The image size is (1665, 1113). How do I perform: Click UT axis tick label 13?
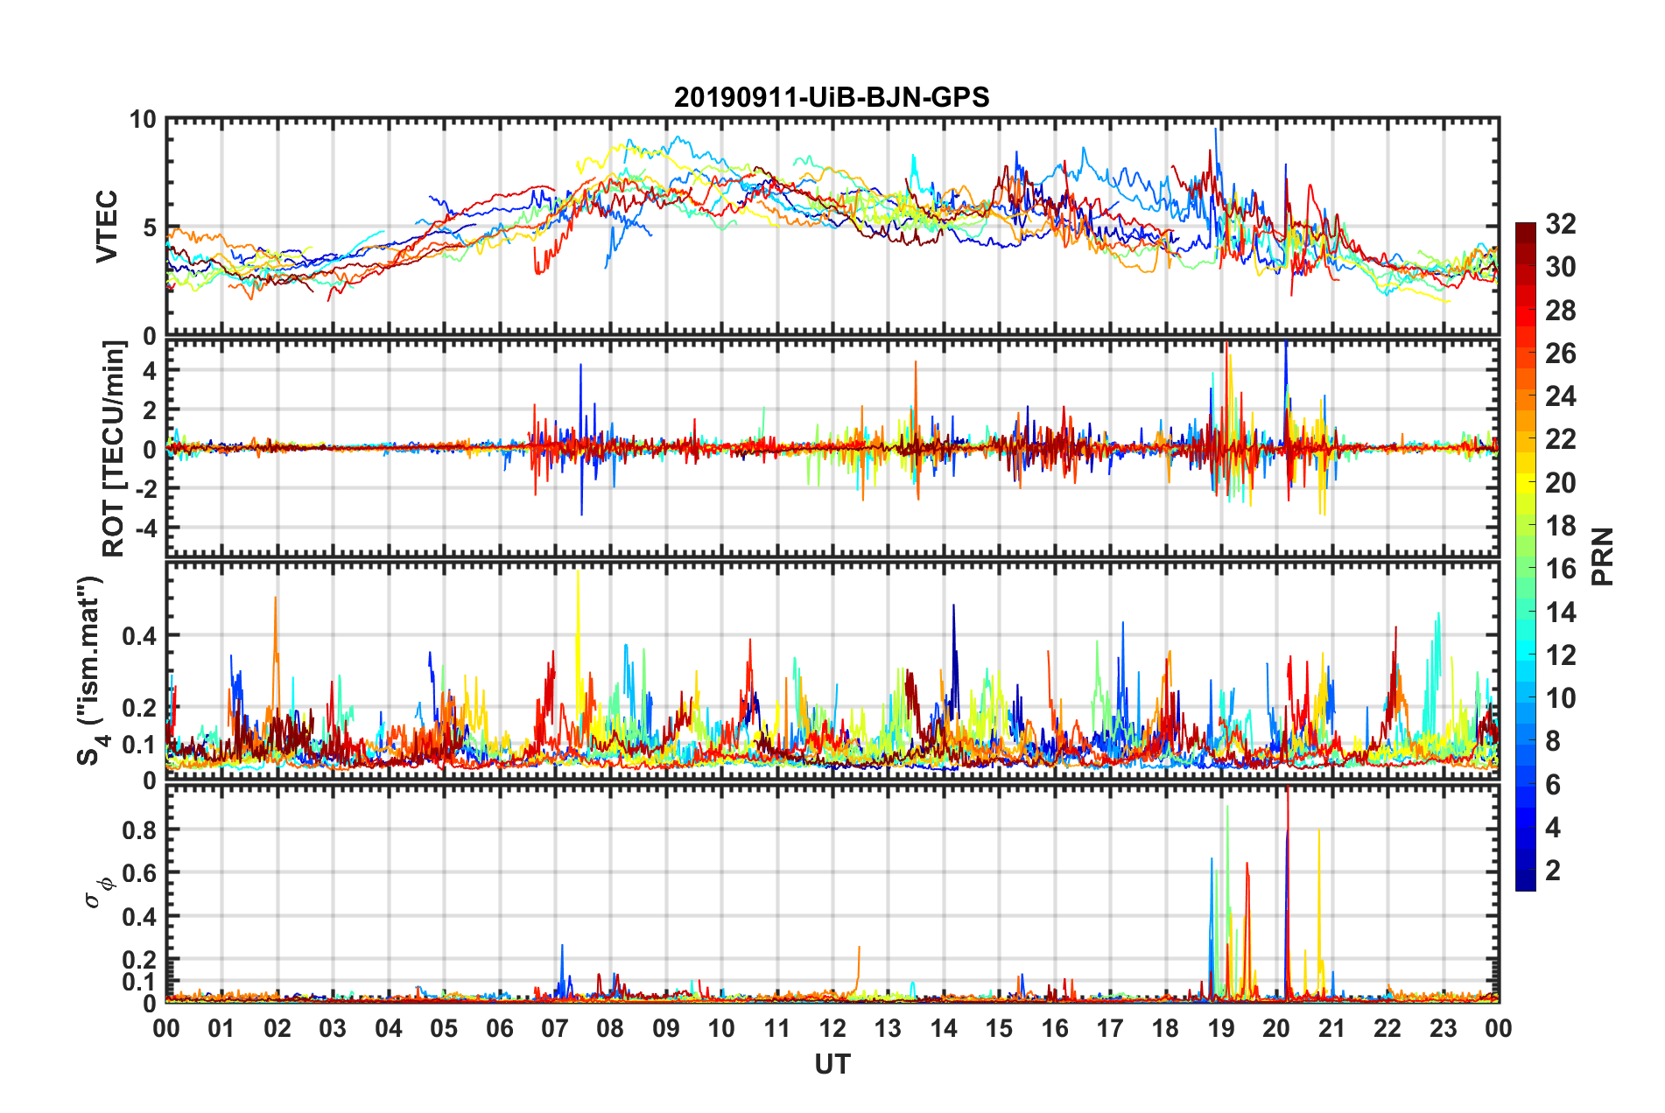click(889, 1028)
